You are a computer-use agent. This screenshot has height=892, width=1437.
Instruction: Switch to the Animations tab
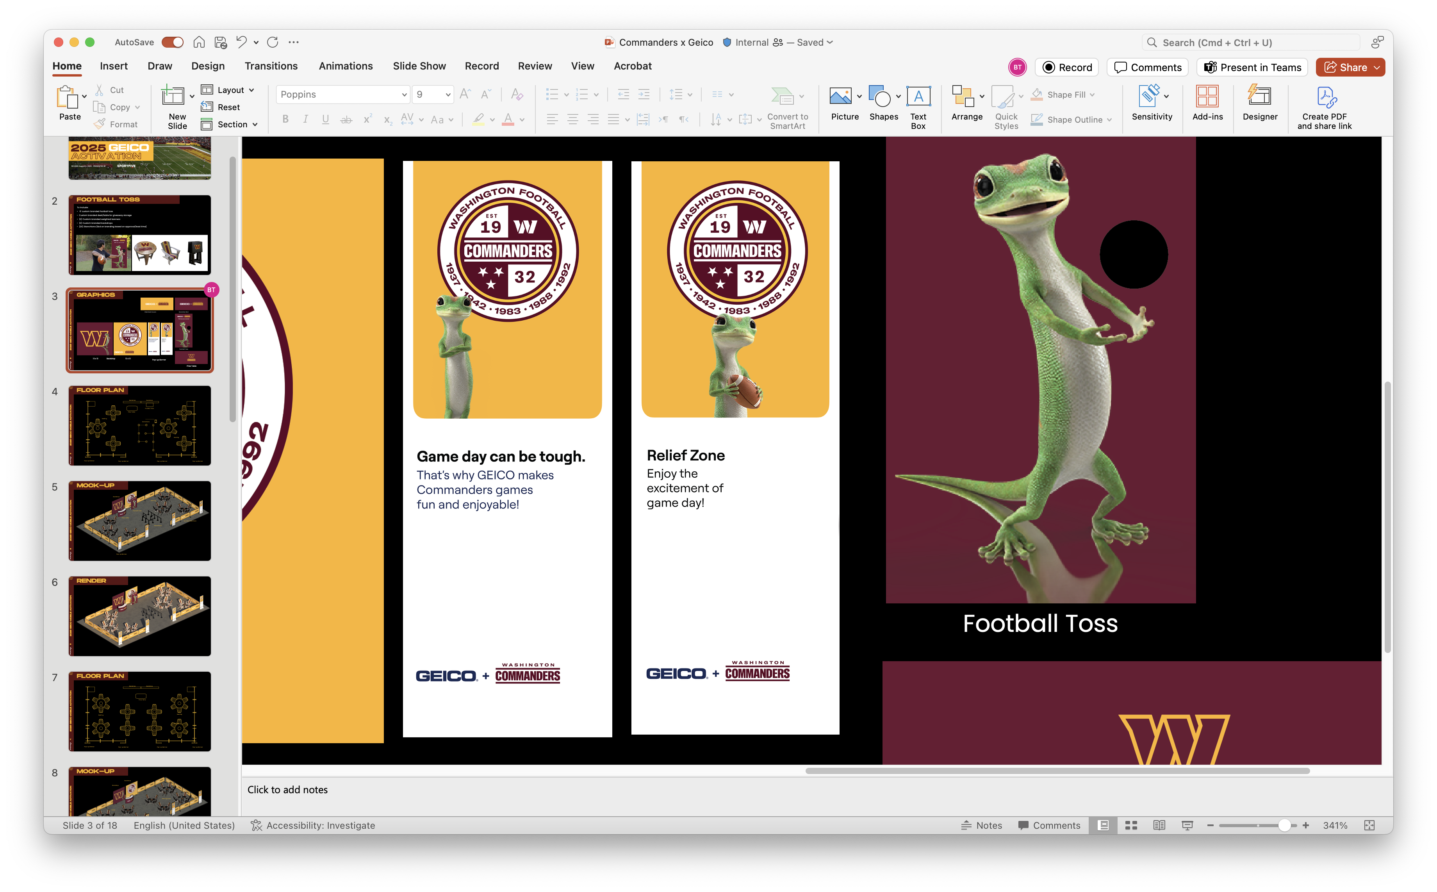tap(346, 66)
